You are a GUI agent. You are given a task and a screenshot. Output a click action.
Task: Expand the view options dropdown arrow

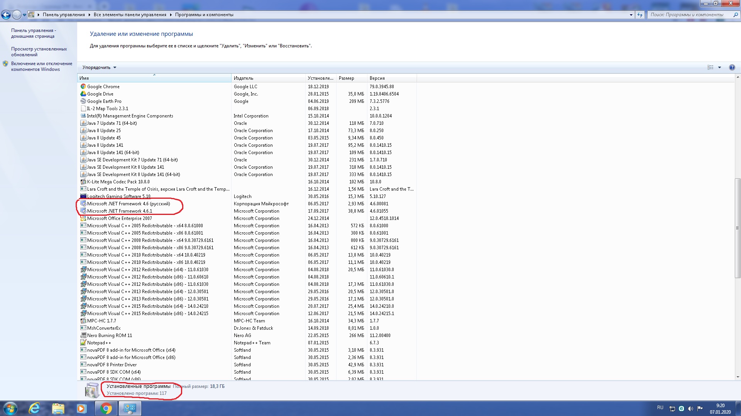tap(719, 67)
